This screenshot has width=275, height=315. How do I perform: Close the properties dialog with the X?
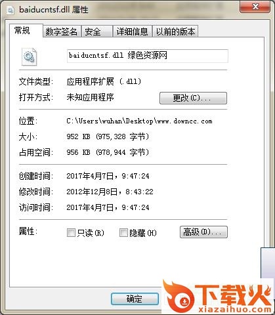[x=255, y=7]
